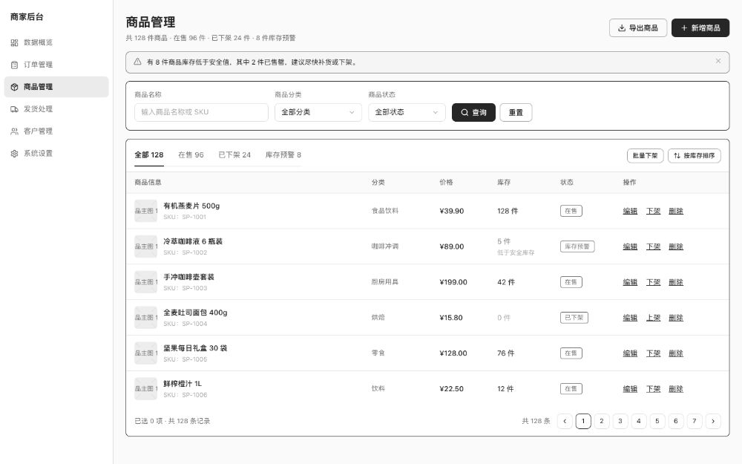This screenshot has width=742, height=464.
Task: Open 发货处理 in the sidebar
Action: coord(56,109)
